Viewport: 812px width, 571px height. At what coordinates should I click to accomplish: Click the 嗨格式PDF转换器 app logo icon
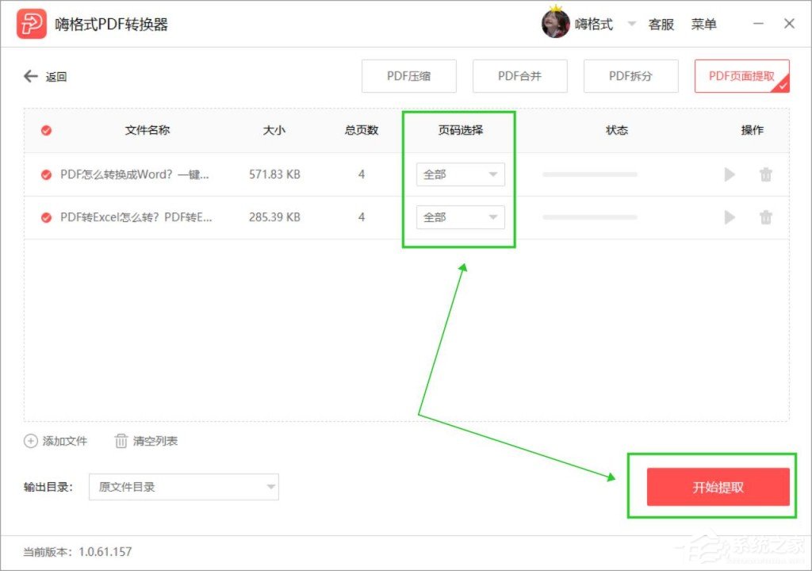click(30, 23)
